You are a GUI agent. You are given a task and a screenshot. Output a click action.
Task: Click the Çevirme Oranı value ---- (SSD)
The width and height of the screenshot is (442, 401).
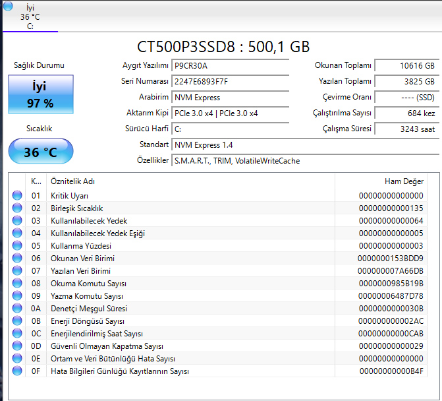[407, 98]
